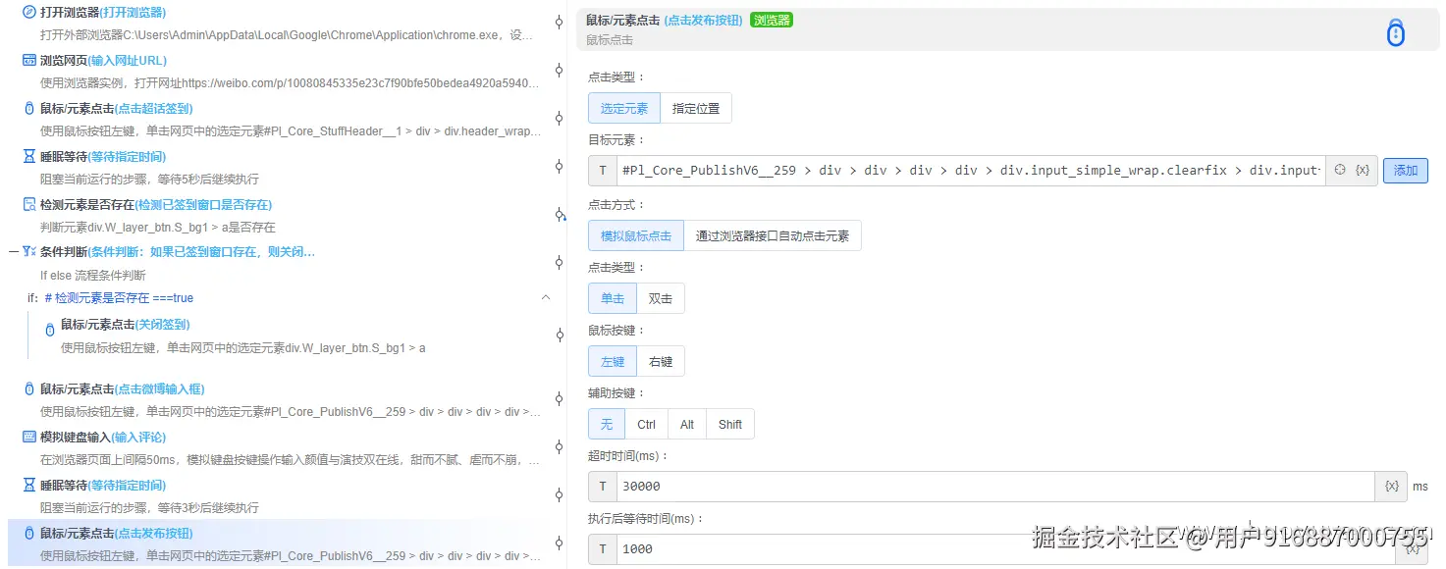Click the search icon of 检测元素是否存在 step
Screen dimensions: 1446x569
[x=28, y=204]
